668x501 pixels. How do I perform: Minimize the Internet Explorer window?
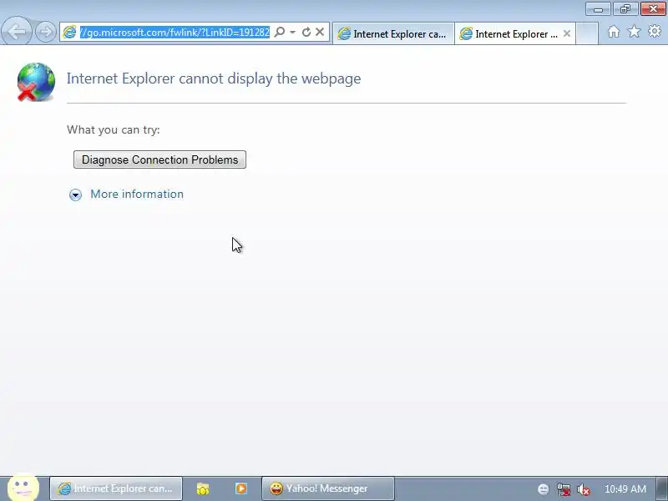pyautogui.click(x=598, y=9)
